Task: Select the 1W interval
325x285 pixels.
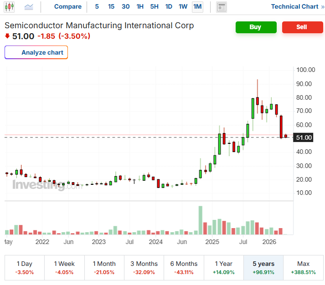Action: click(183, 7)
